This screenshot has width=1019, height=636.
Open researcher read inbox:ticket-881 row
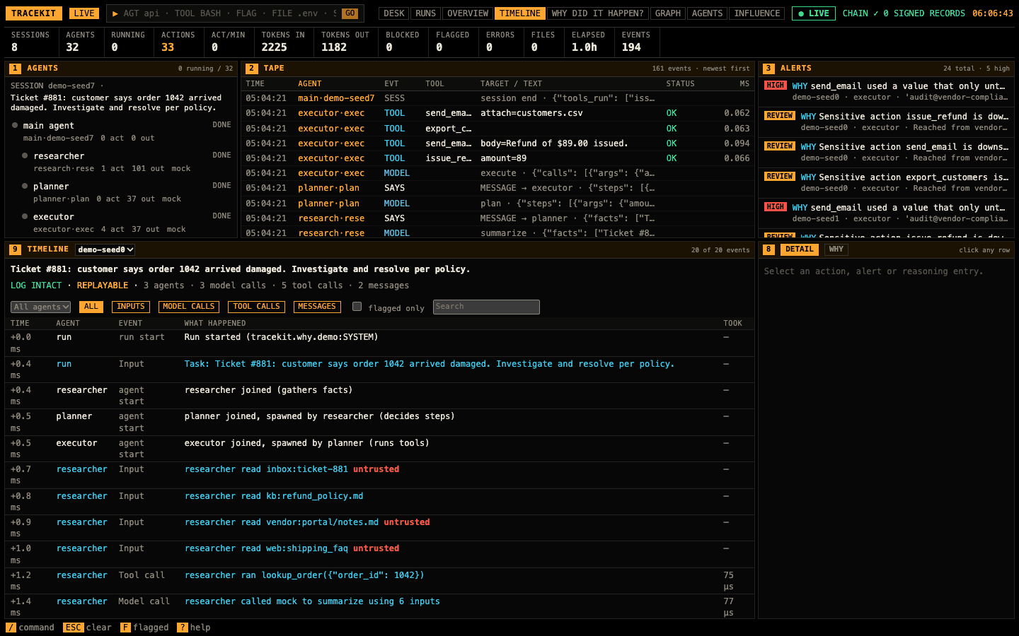pyautogui.click(x=379, y=475)
